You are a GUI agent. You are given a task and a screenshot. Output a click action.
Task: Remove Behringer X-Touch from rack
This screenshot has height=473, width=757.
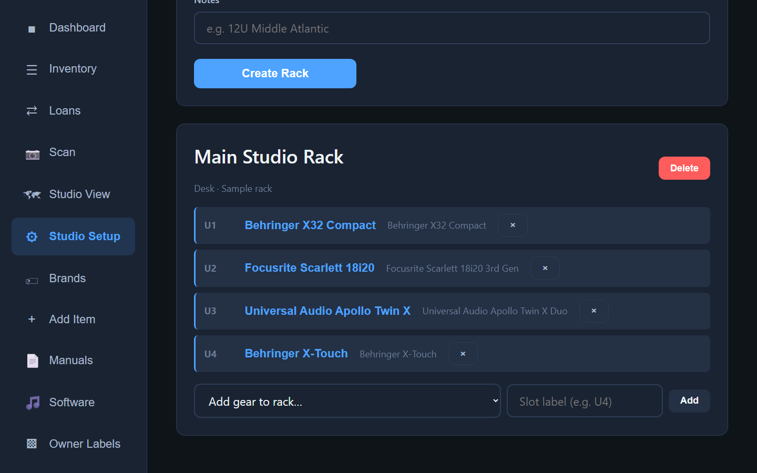pyautogui.click(x=463, y=354)
